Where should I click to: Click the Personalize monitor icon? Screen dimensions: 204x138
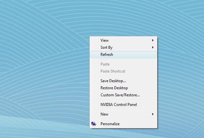pyautogui.click(x=94, y=124)
